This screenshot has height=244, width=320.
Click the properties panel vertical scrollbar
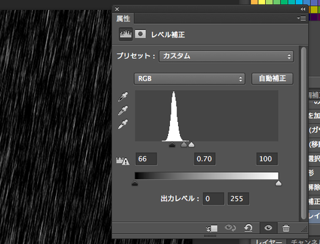pyautogui.click(x=303, y=133)
